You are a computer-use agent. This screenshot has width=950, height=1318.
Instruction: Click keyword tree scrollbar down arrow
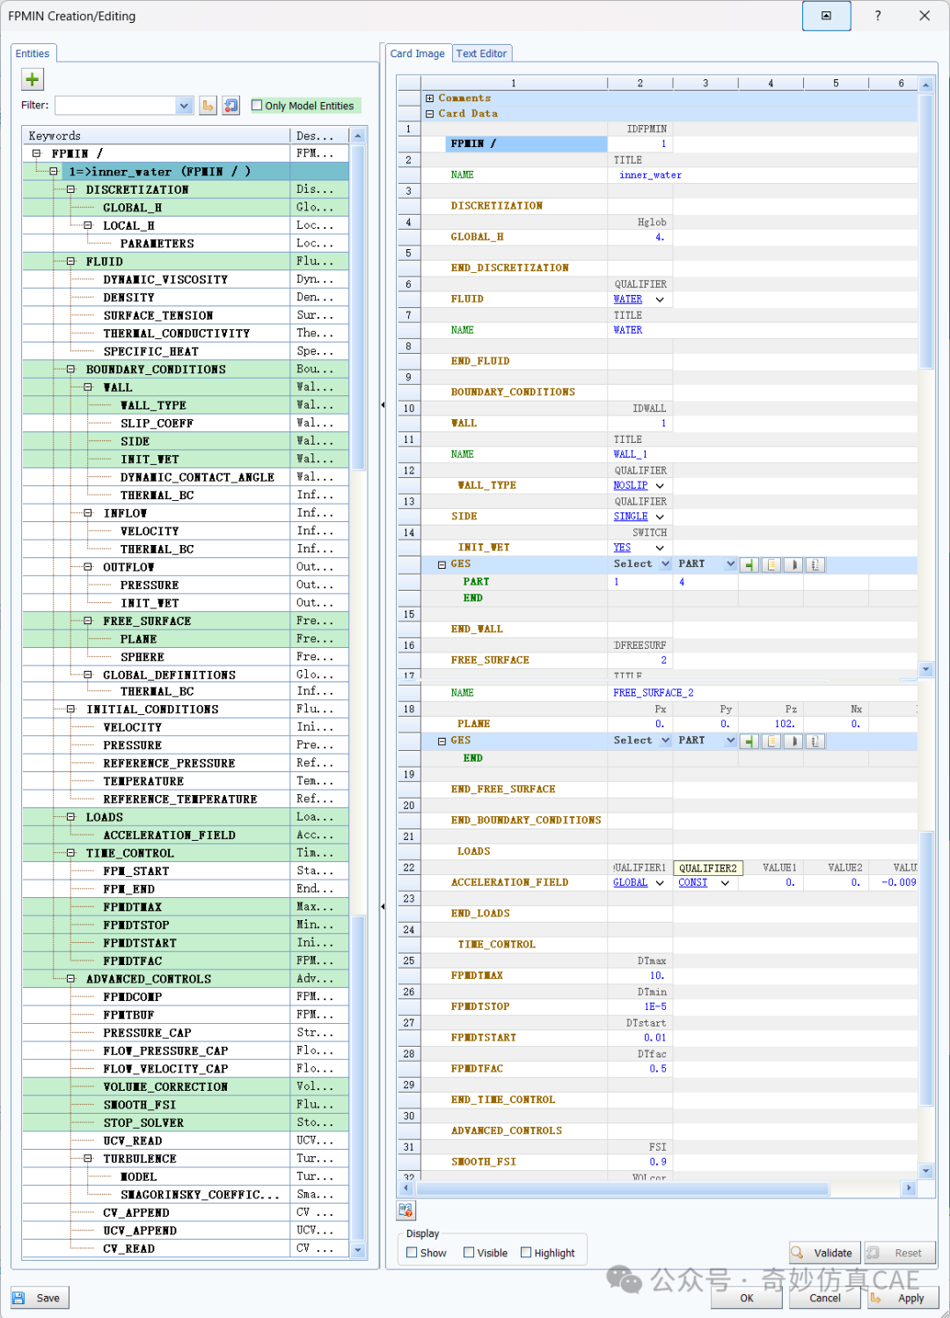(358, 1249)
